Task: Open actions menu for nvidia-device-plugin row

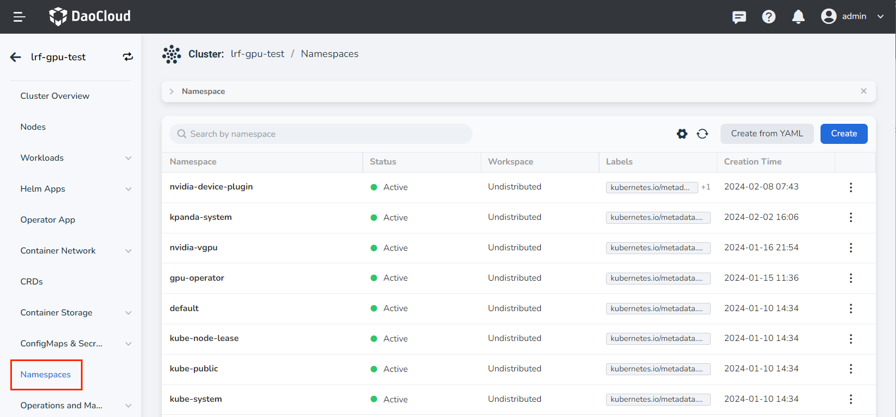Action: click(850, 187)
